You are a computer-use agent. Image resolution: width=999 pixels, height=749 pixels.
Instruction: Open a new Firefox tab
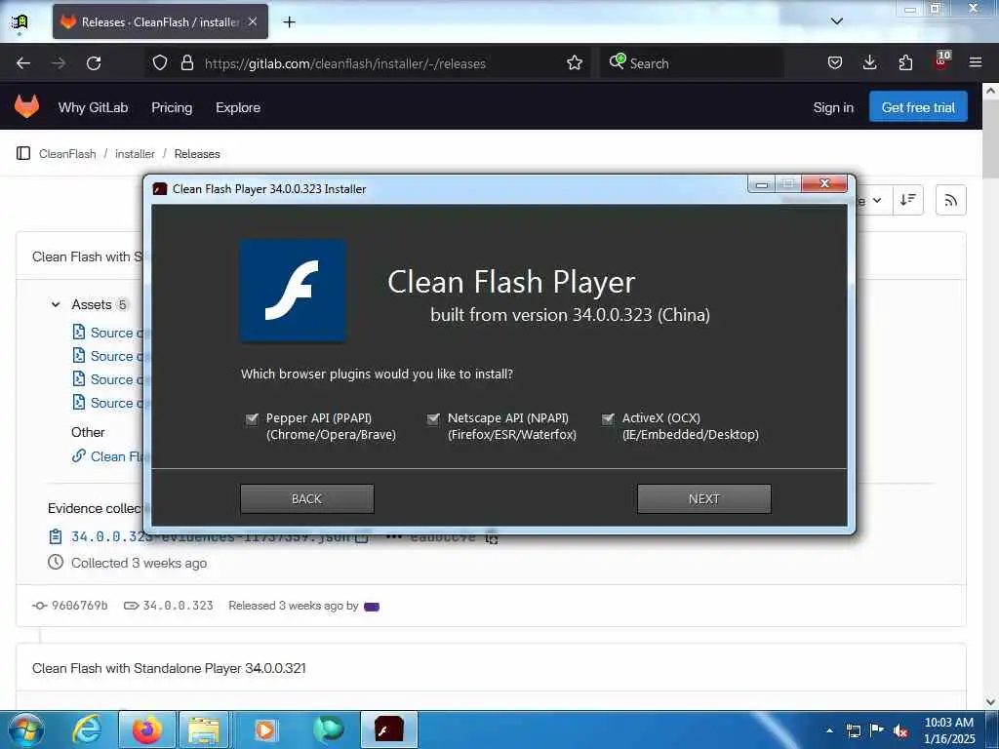(x=289, y=22)
